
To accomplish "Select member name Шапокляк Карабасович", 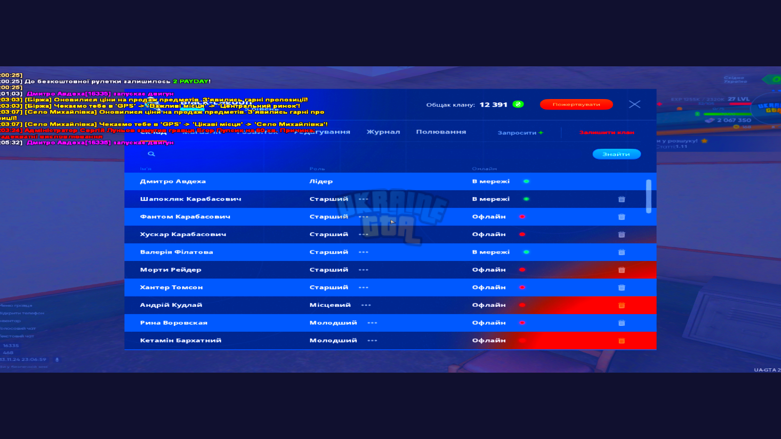I will 190,199.
